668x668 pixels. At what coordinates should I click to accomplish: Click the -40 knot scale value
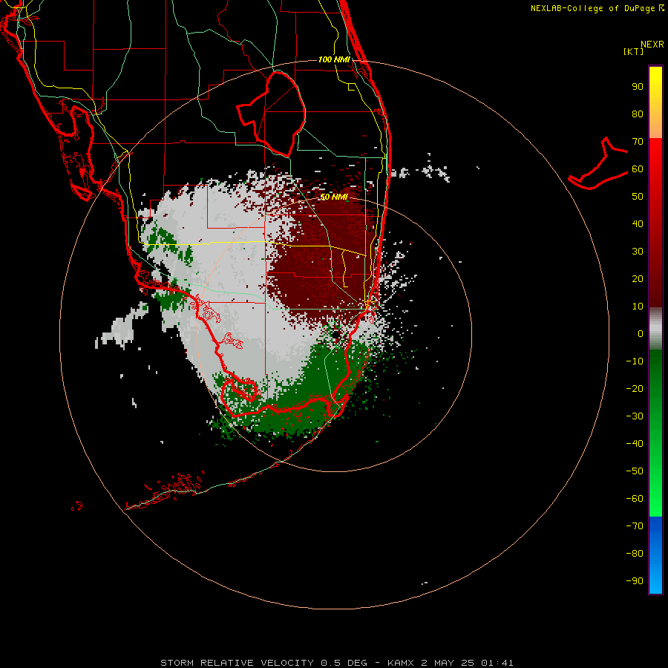click(x=635, y=444)
